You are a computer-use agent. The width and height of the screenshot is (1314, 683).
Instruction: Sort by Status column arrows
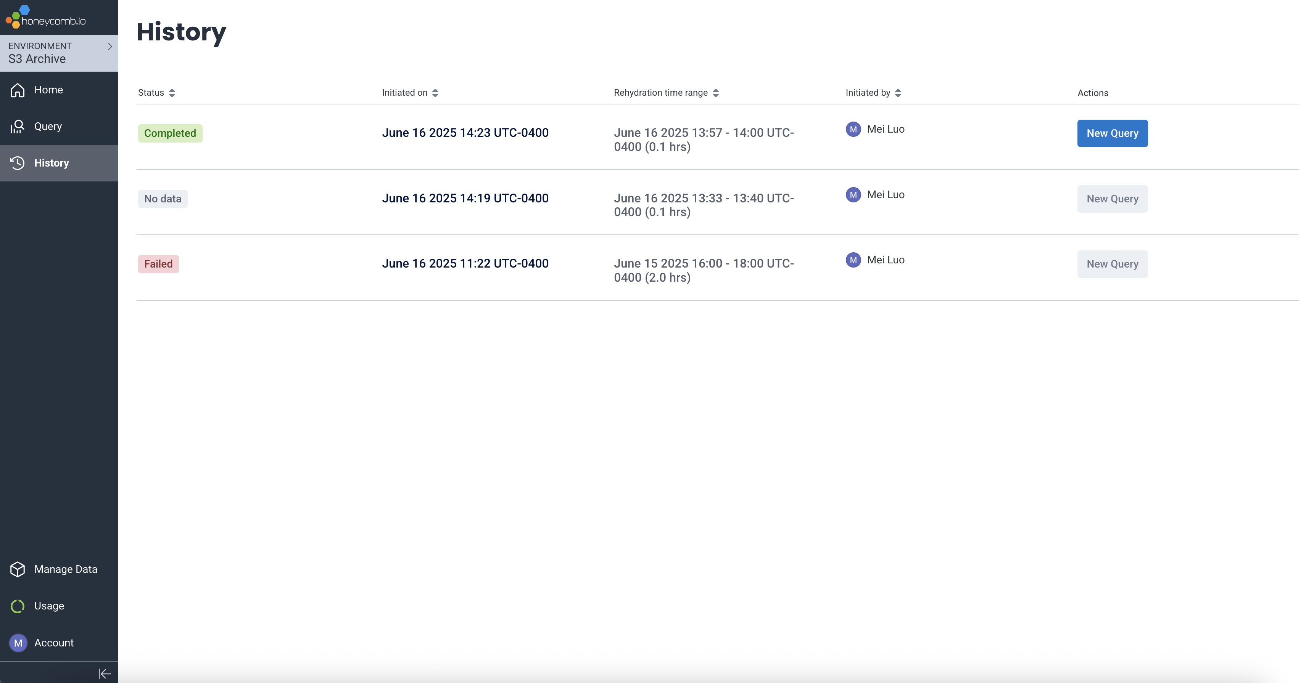point(172,93)
